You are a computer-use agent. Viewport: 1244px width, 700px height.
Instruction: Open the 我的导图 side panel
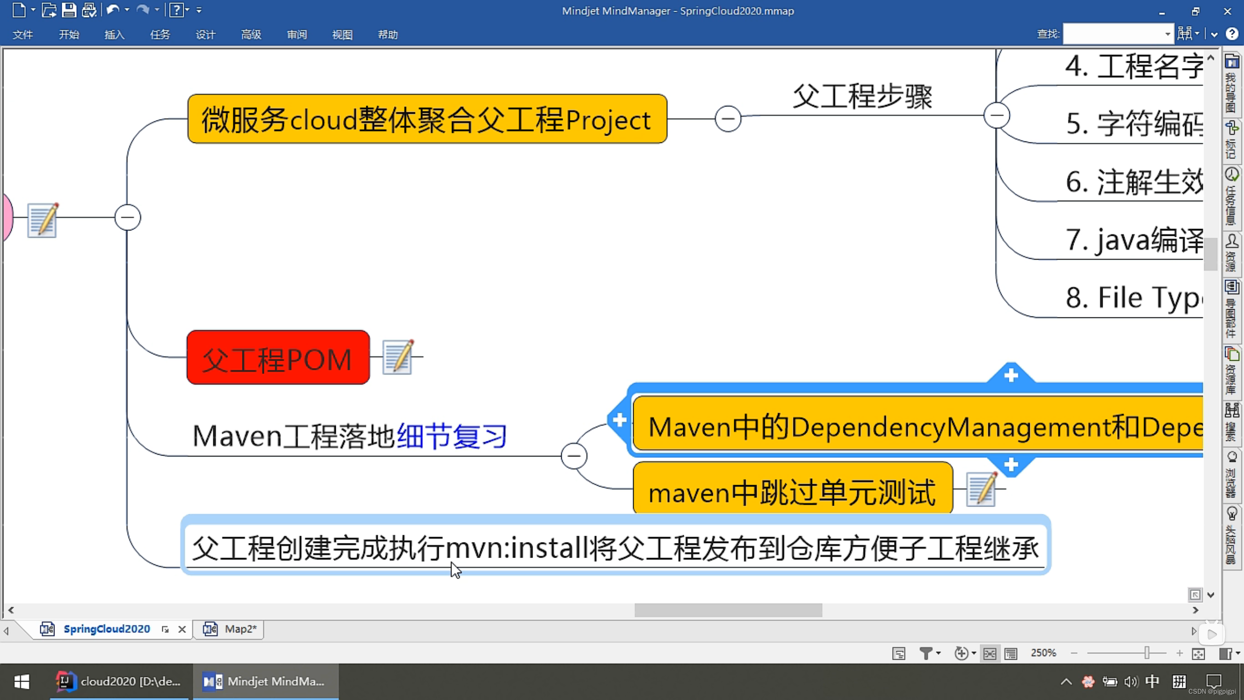pos(1231,84)
